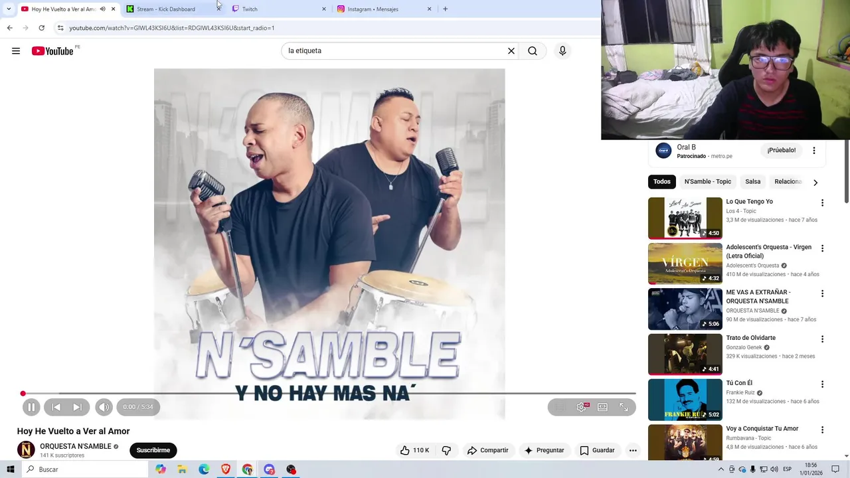Open the Preguntar AI button
Screen dimensions: 850x478
[x=545, y=450]
